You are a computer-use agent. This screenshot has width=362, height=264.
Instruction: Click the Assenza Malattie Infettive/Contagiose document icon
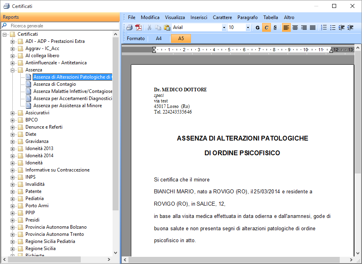(28, 91)
